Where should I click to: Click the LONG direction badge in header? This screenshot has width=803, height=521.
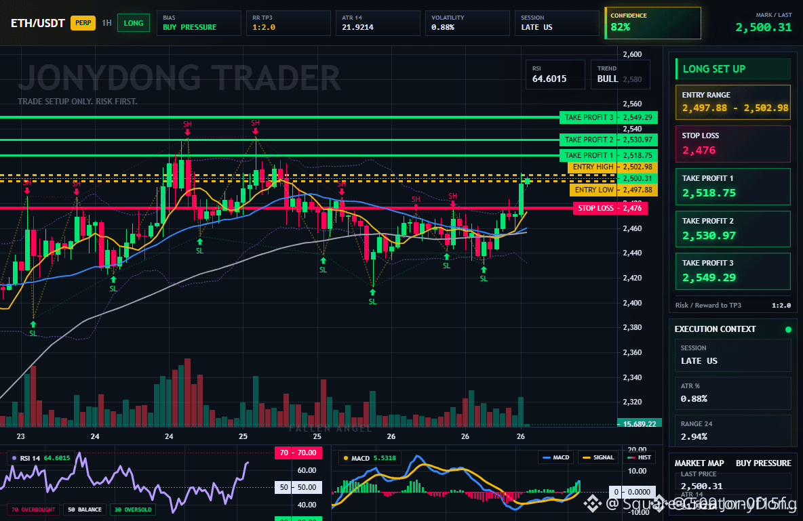pos(133,23)
